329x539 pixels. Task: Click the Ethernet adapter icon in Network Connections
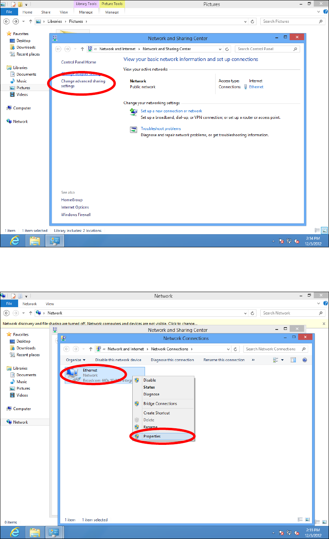[x=73, y=375]
